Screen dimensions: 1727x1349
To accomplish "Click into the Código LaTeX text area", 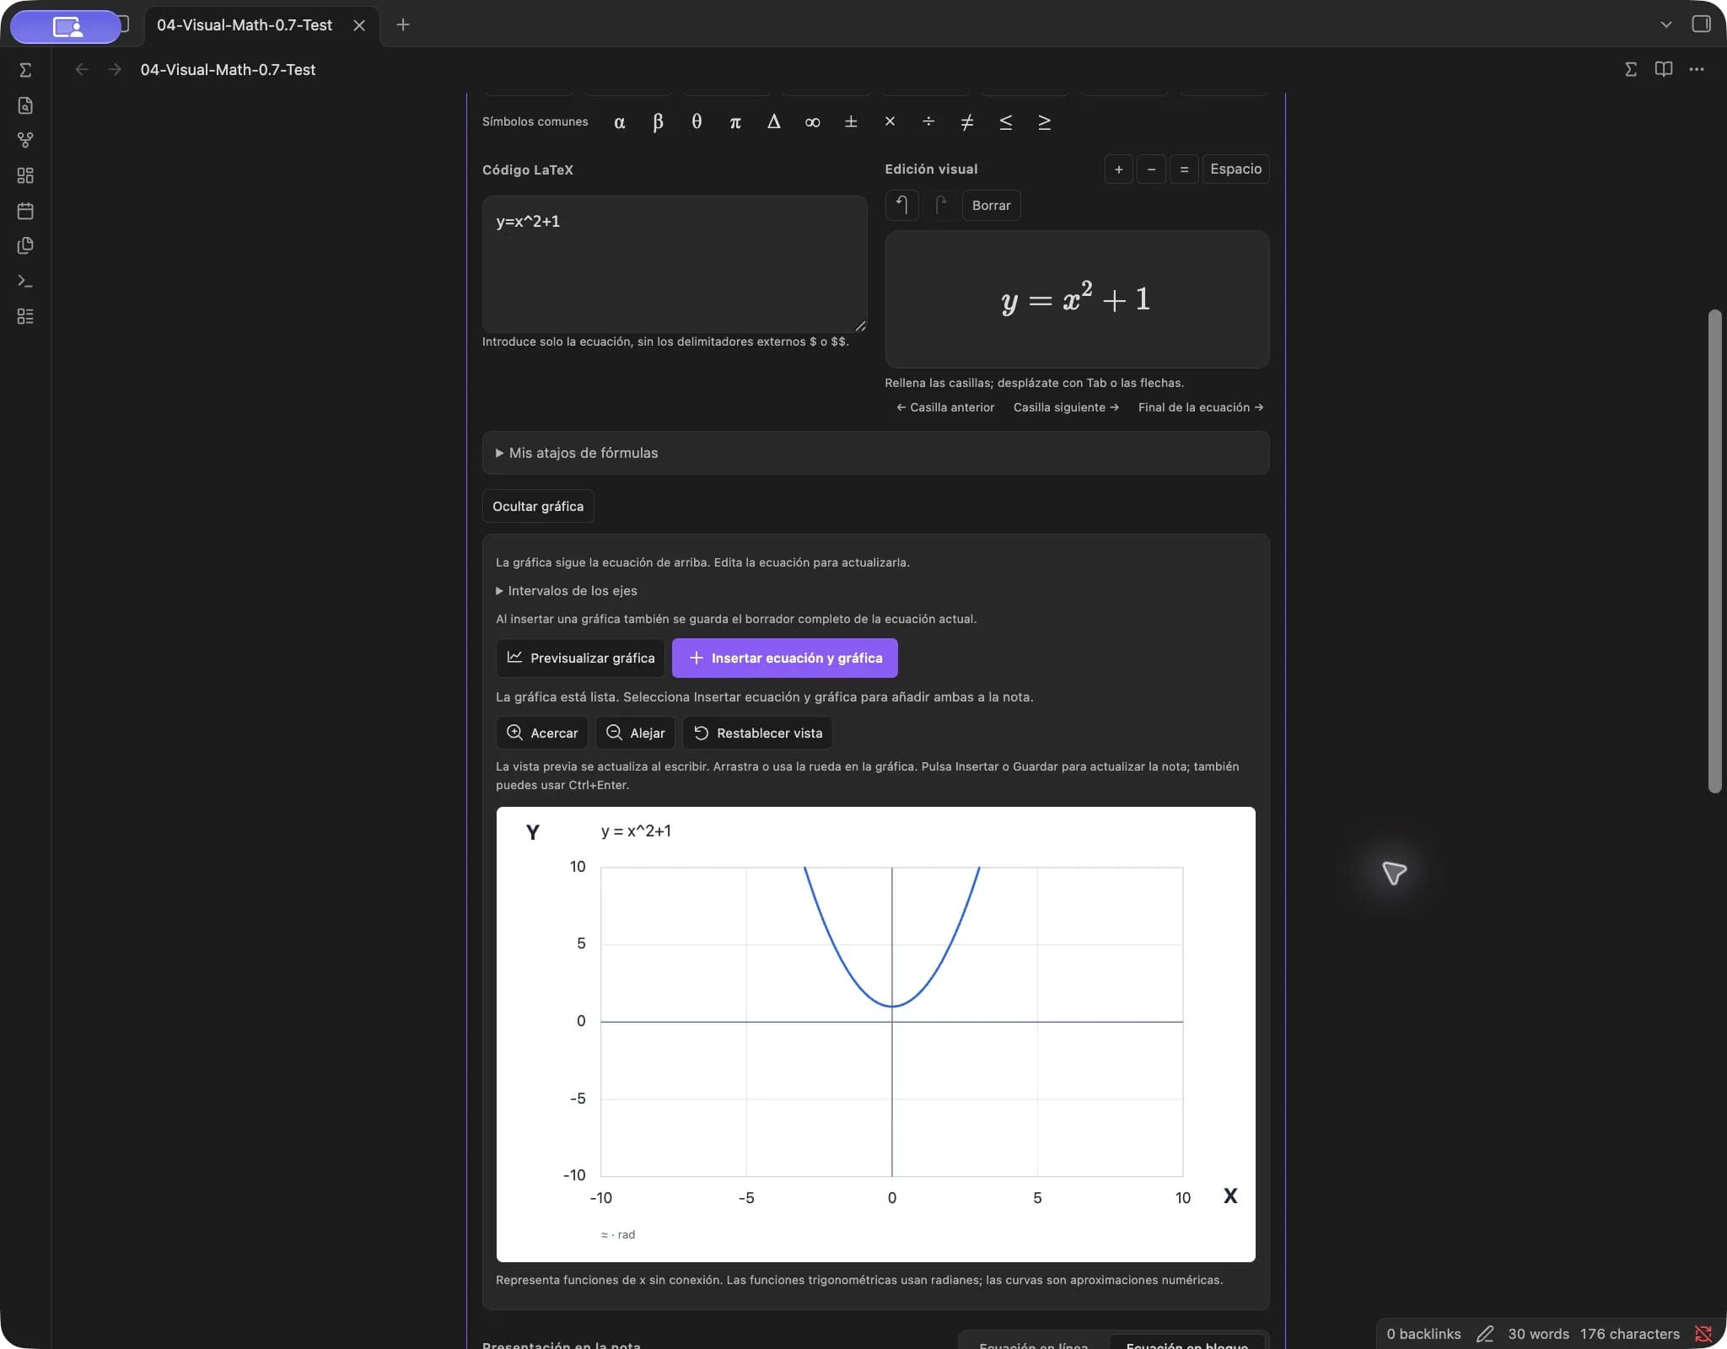I will click(x=675, y=264).
